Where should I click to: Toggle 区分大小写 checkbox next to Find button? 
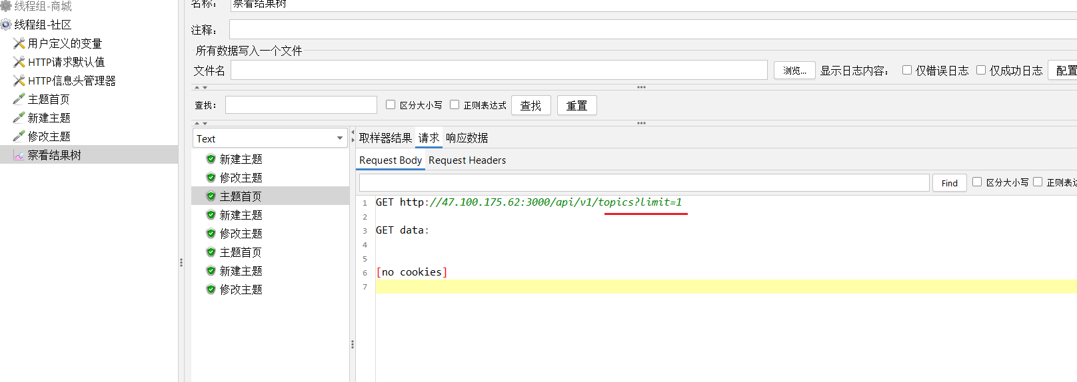(977, 182)
